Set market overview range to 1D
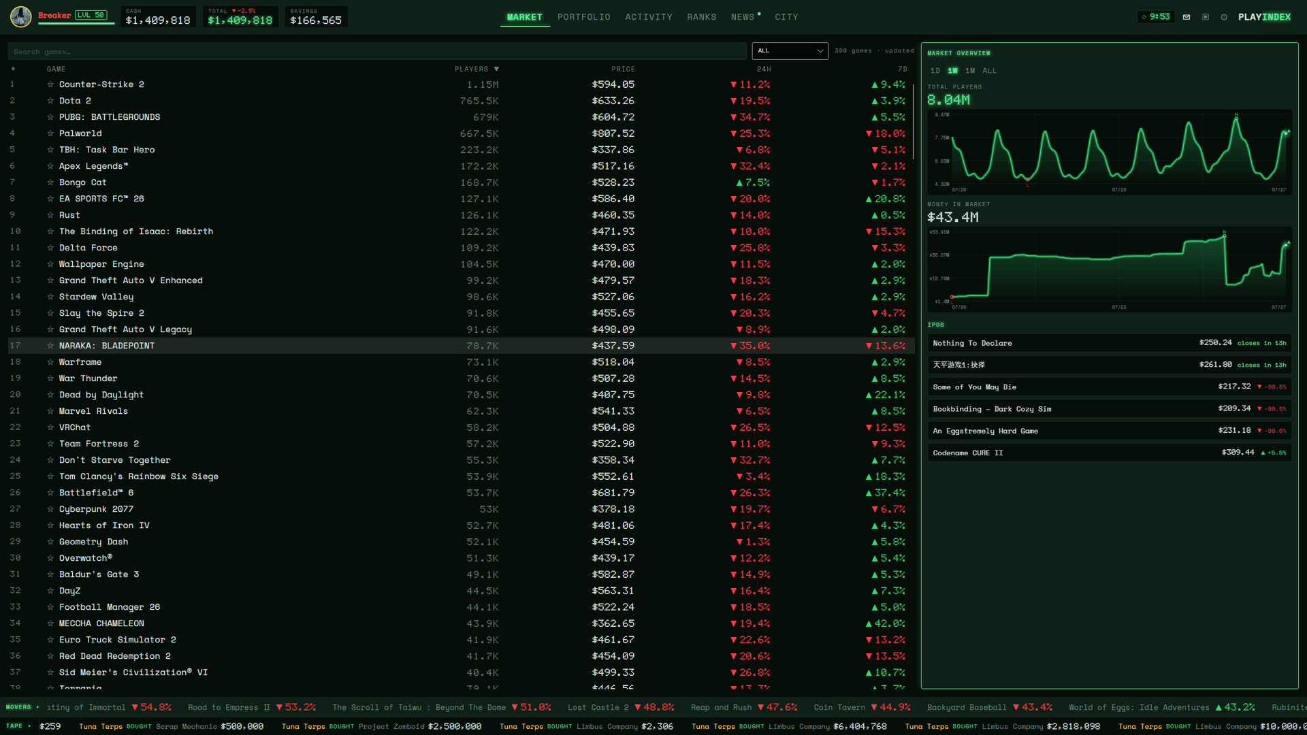 tap(935, 71)
